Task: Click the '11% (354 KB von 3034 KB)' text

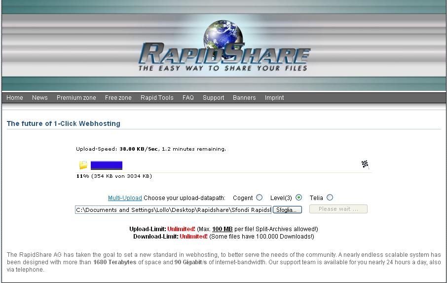Action: 114,176
